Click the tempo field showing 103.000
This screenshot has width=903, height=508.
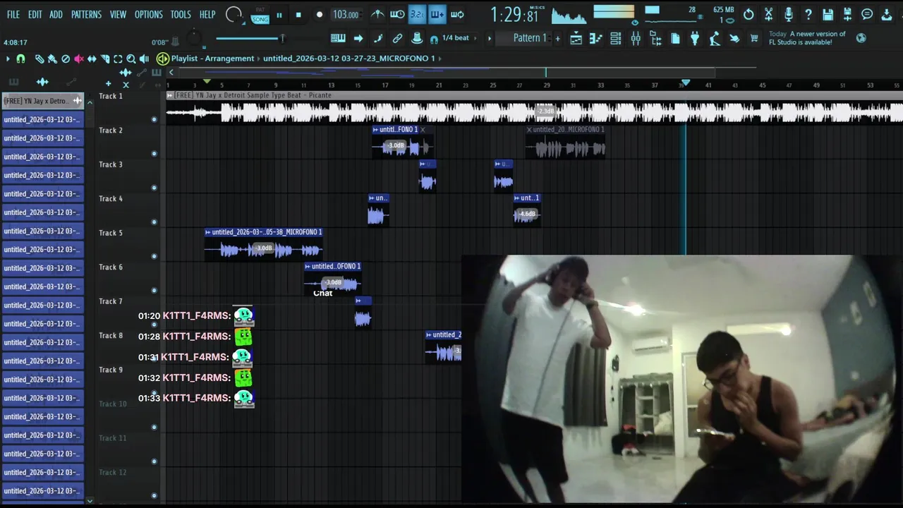click(x=346, y=15)
